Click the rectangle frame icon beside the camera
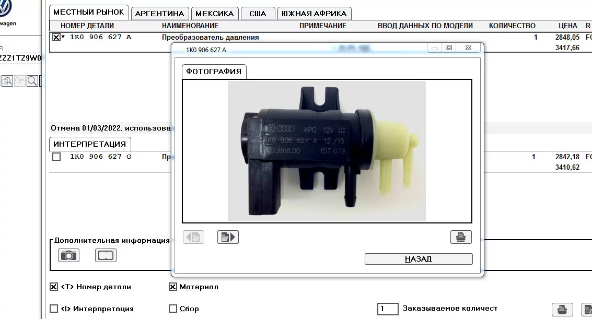The image size is (592, 319). point(106,255)
